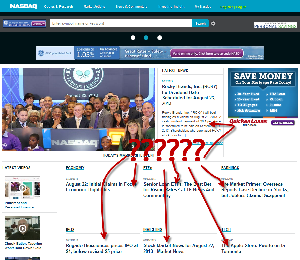Image resolution: width=300 pixels, height=260 pixels.
Task: Select the third carousel dot
Action: coord(160,38)
